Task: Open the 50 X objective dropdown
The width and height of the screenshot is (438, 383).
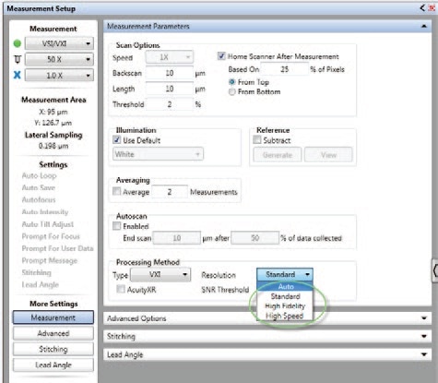Action: pos(59,59)
